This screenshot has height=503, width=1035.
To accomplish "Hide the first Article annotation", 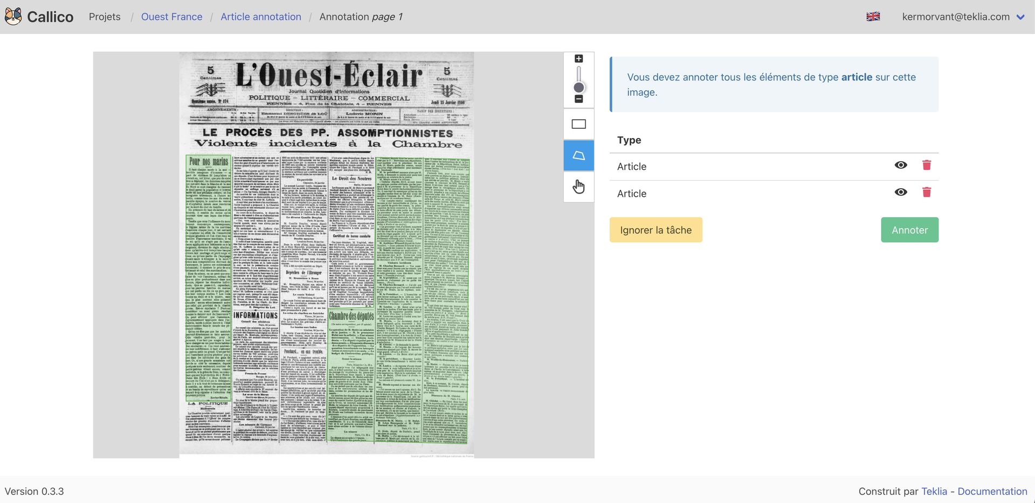I will point(900,166).
